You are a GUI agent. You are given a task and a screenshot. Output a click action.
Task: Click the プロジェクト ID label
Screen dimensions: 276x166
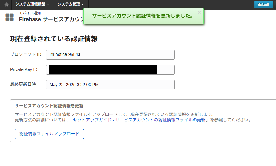26,54
